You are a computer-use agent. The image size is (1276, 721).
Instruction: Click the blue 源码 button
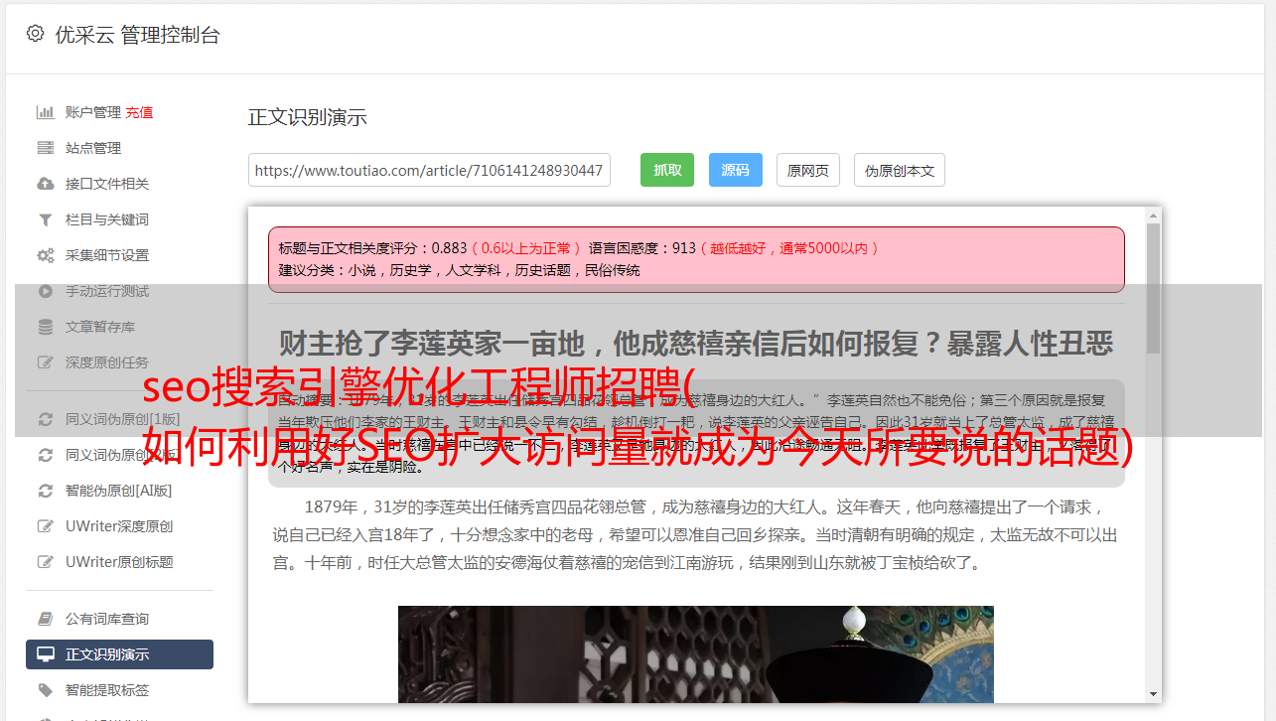click(735, 170)
